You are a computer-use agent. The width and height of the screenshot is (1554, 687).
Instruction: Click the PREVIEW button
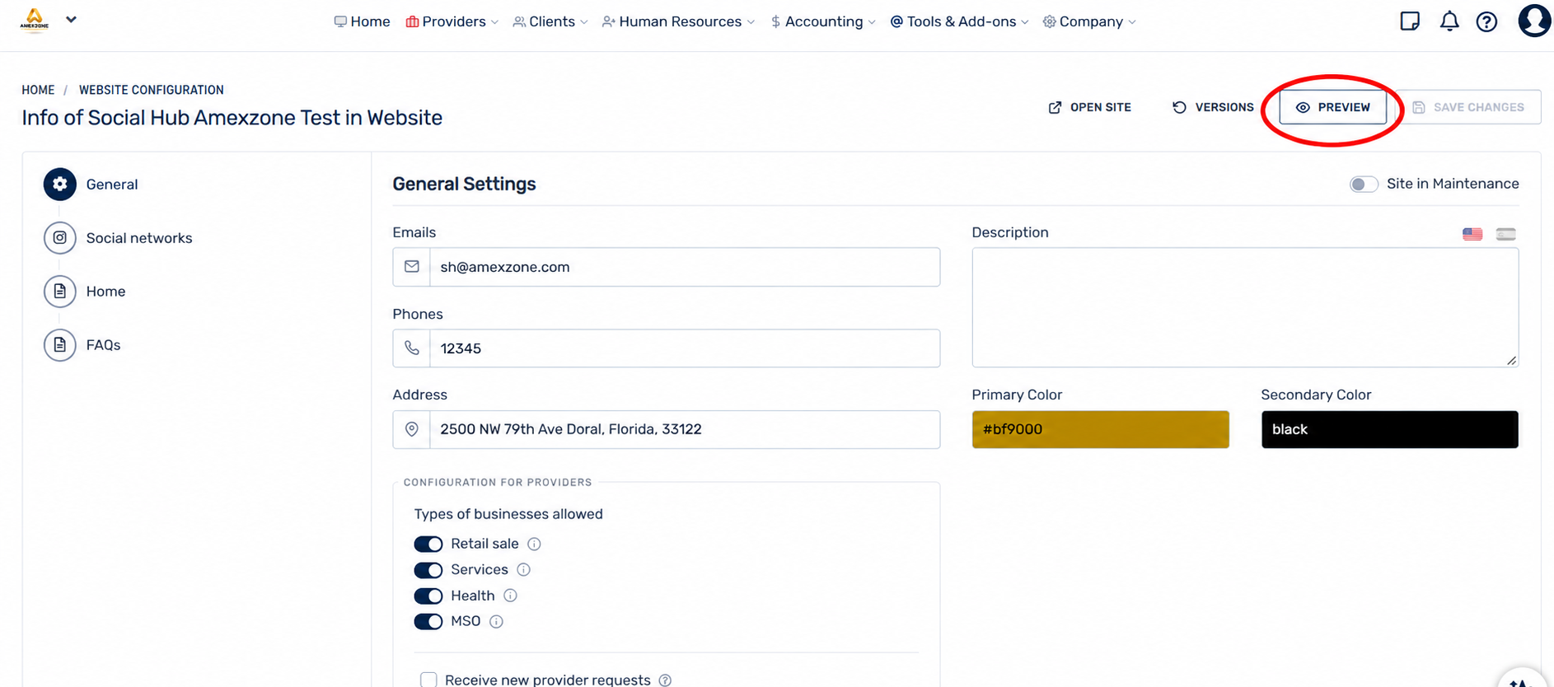(1332, 107)
